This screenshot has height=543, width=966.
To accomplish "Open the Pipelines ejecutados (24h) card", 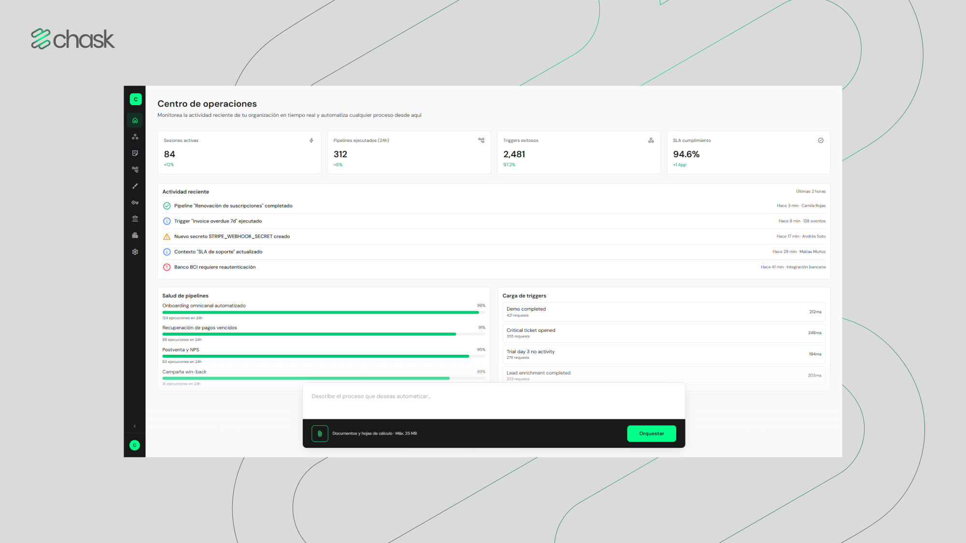I will pos(409,152).
